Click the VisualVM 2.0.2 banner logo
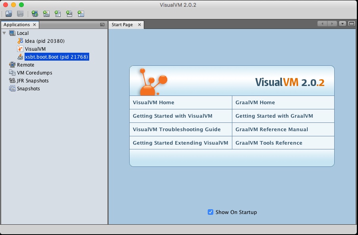Image resolution: width=358 pixels, height=235 pixels. click(289, 82)
